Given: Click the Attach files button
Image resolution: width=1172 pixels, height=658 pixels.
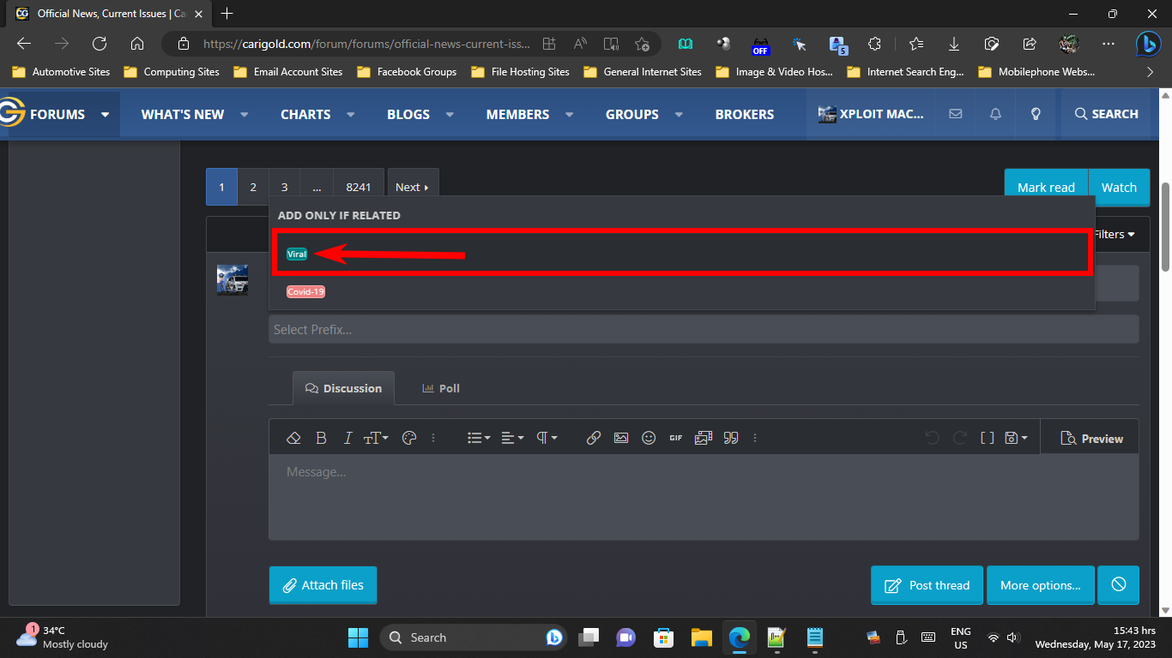Looking at the screenshot, I should 323,585.
